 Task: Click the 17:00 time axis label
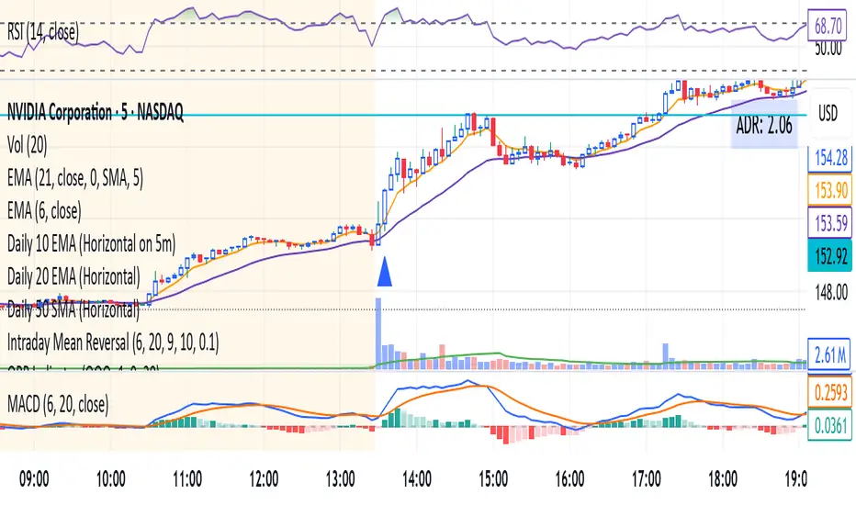(x=647, y=479)
